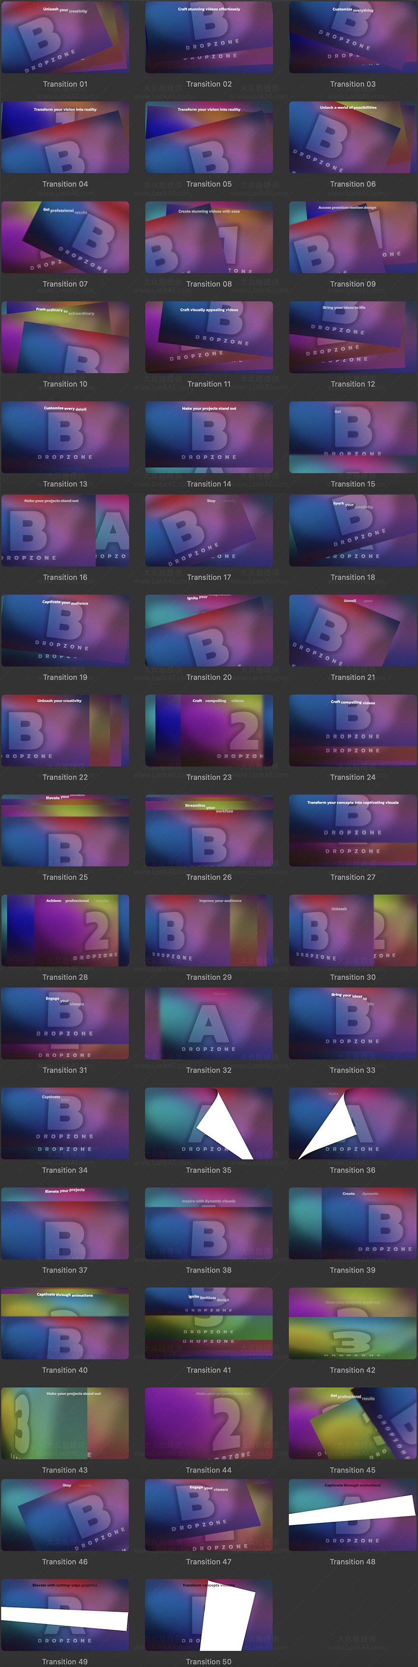418x1667 pixels.
Task: Open the Transition 27 thumbnail
Action: tap(353, 830)
